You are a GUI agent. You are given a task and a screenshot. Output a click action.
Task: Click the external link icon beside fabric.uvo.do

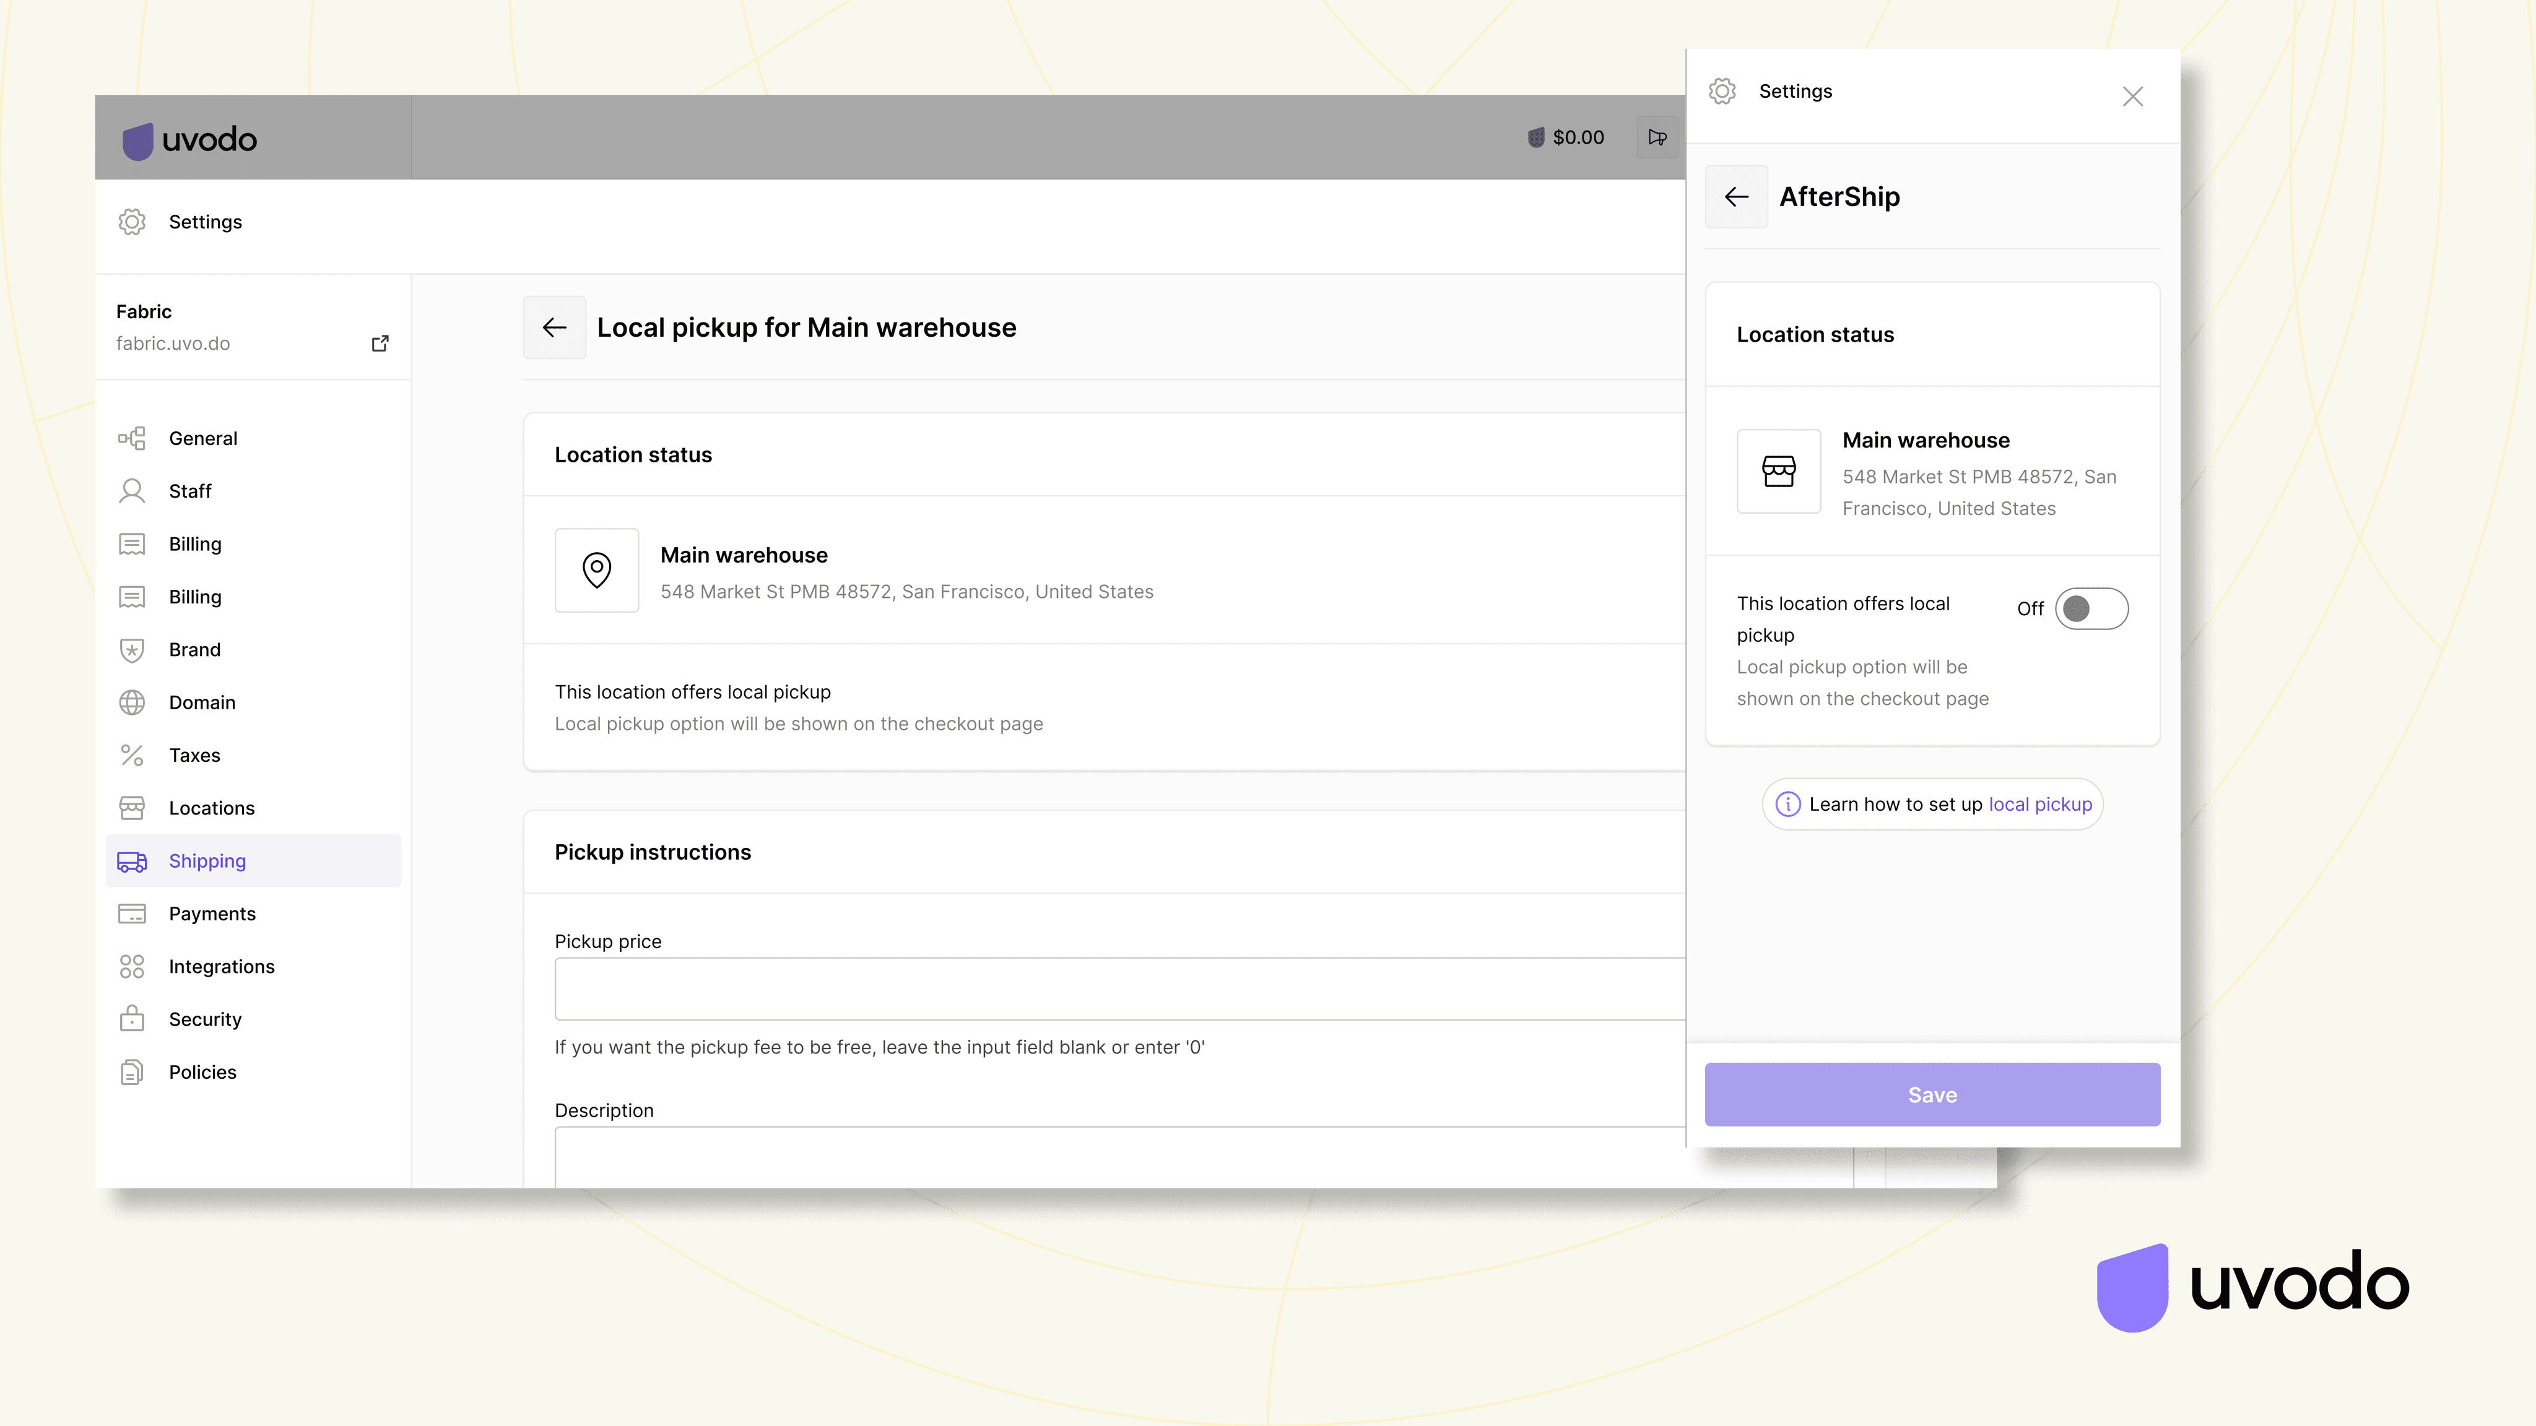pyautogui.click(x=380, y=344)
